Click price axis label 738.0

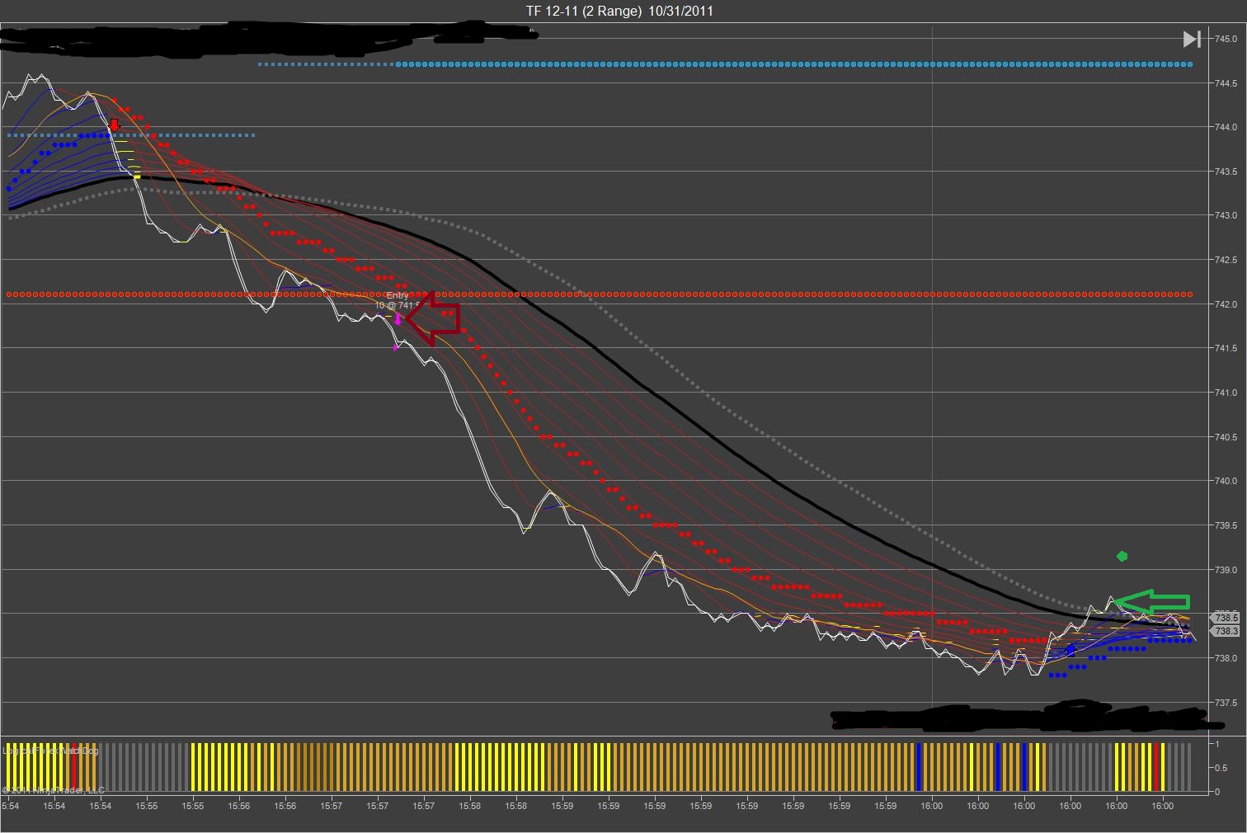(1226, 658)
